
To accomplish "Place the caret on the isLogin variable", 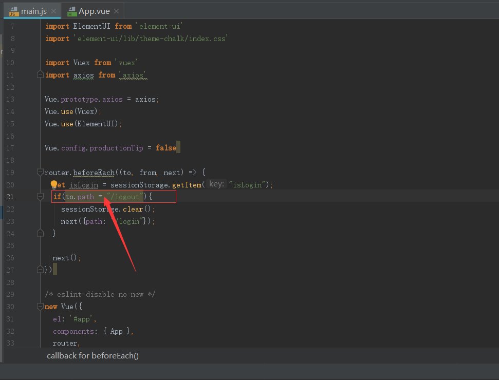I will (x=84, y=184).
